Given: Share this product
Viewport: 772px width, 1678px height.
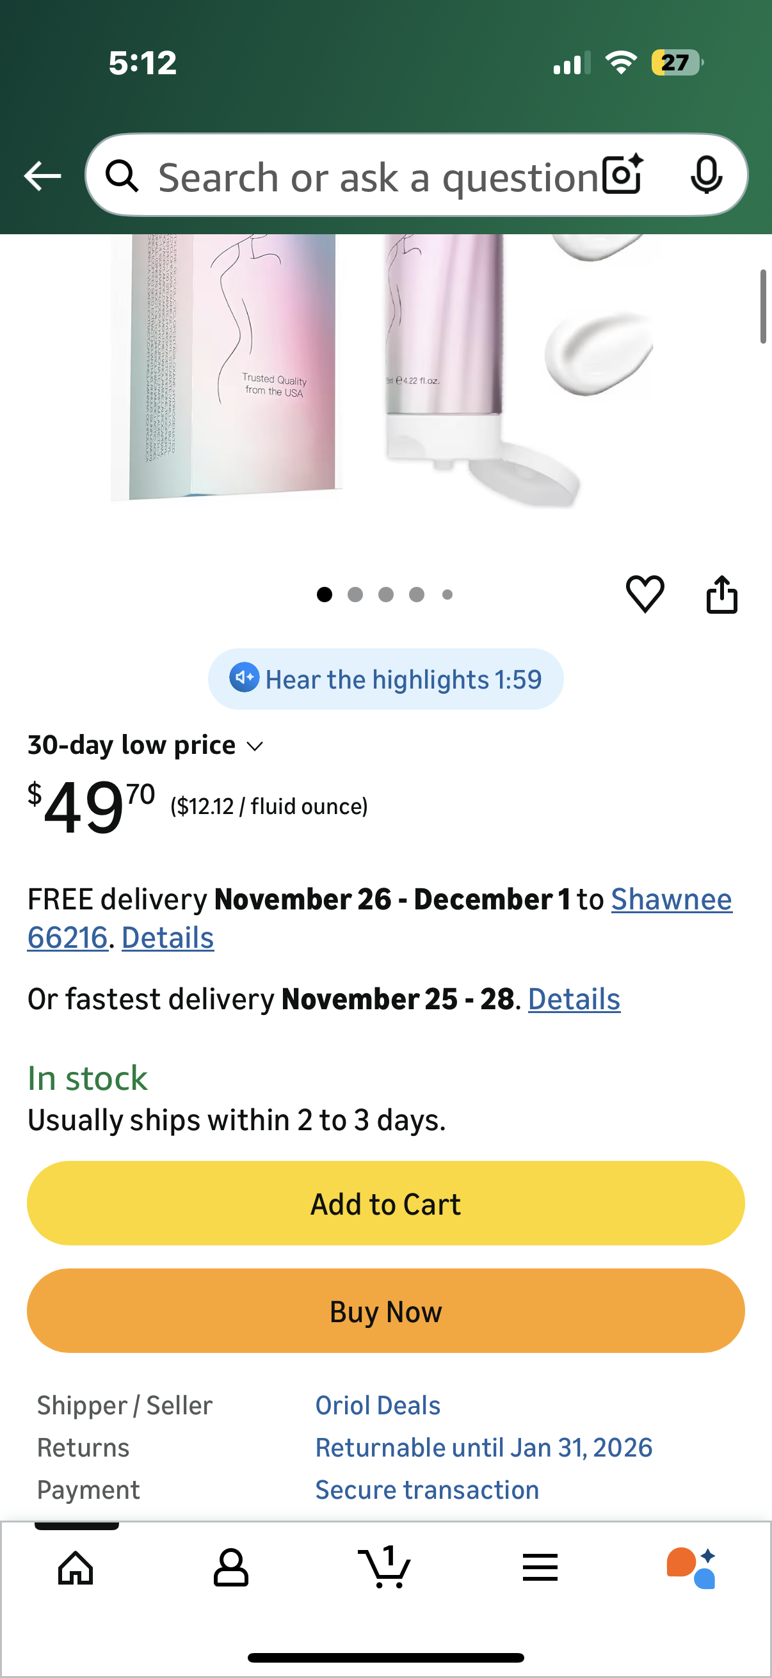Looking at the screenshot, I should click(721, 594).
